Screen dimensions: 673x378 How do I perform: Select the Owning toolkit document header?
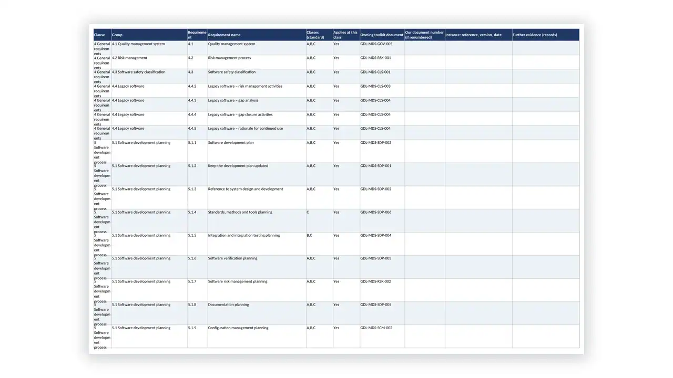tap(382, 35)
